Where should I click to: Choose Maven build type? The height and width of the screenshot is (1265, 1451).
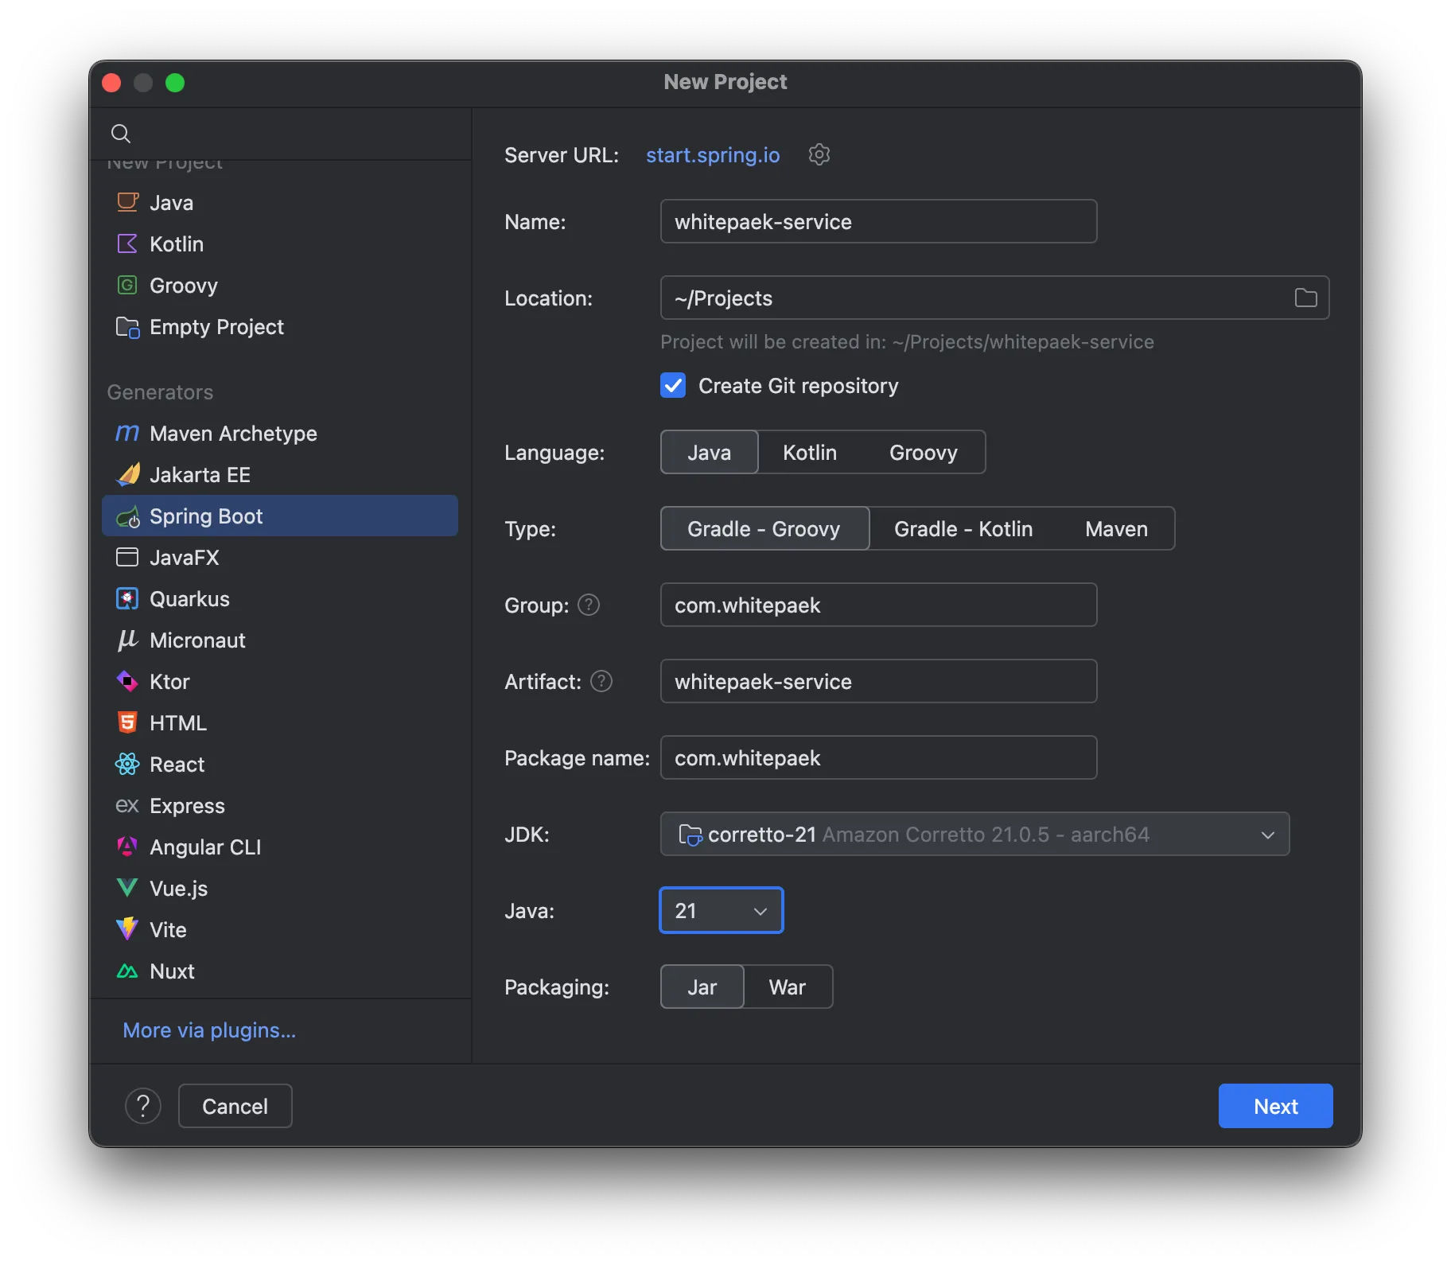coord(1116,528)
